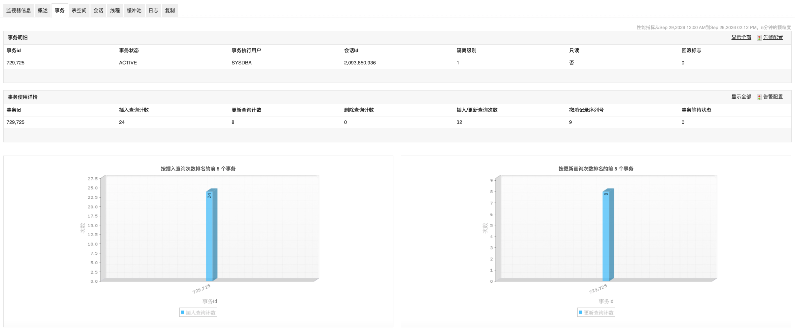Image resolution: width=795 pixels, height=330 pixels.
Task: Click 事务id column header in 事务明细 table
Action: pyautogui.click(x=14, y=51)
